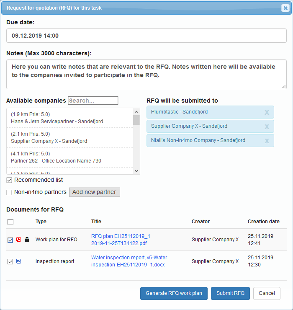Viewport: 293px width, 310px height.
Task: Remove Niall's Non-in4mo Company from recipients
Action: 267,141
